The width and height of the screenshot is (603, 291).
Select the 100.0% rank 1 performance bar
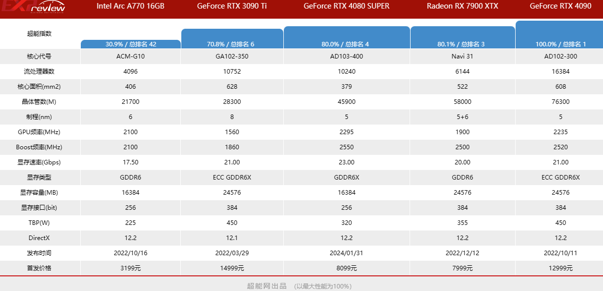560,35
